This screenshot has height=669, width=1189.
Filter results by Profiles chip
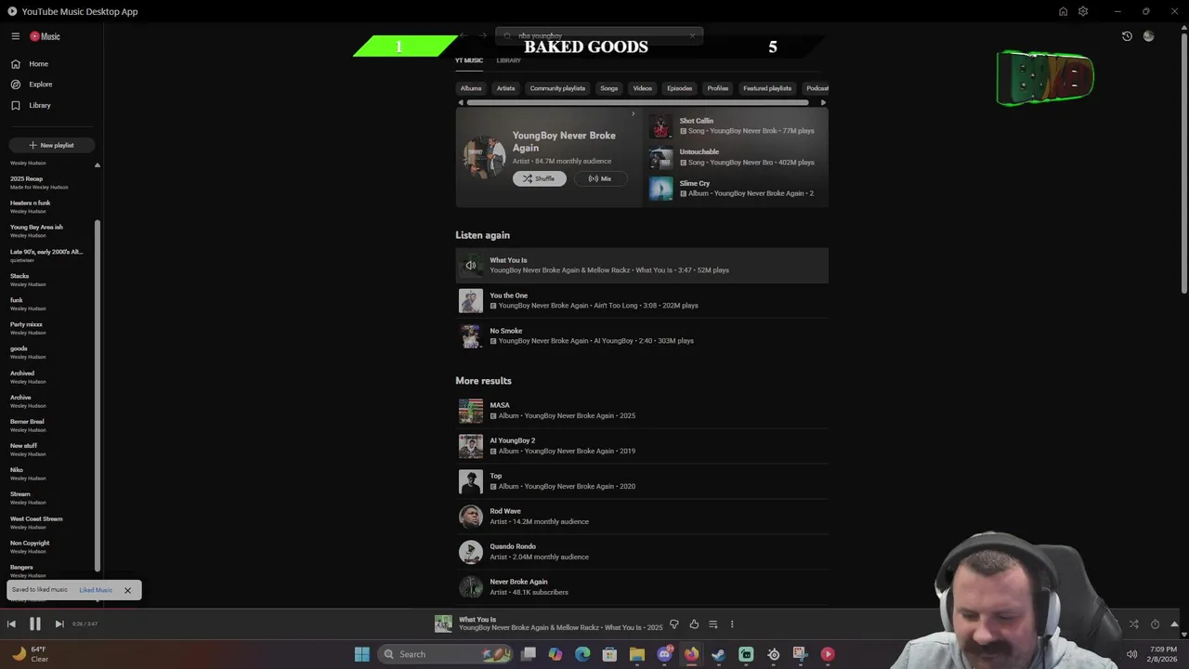click(718, 88)
